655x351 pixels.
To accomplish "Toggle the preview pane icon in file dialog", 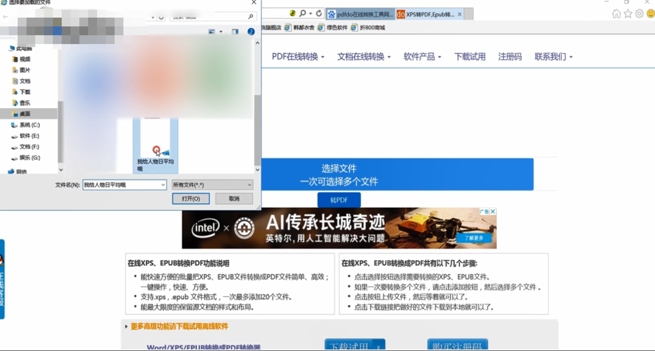I will [235, 32].
